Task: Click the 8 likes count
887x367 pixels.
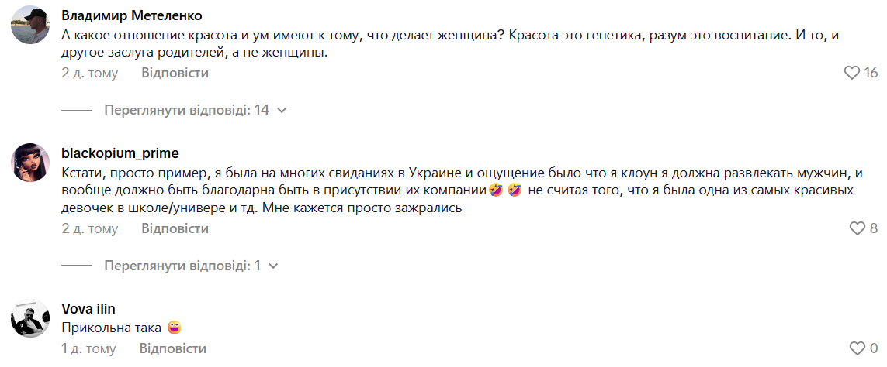Action: pyautogui.click(x=874, y=228)
